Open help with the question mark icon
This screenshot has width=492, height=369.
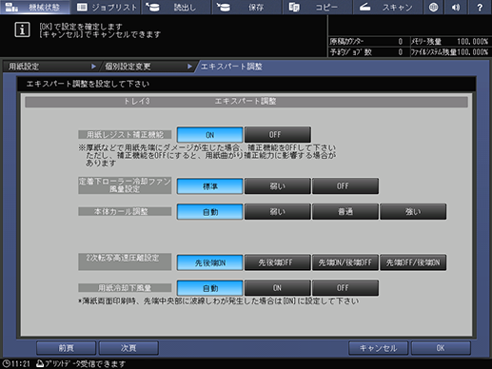point(480,7)
